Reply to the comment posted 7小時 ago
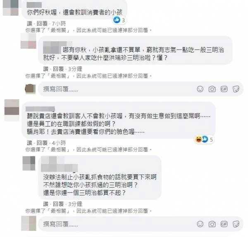 (42, 24)
